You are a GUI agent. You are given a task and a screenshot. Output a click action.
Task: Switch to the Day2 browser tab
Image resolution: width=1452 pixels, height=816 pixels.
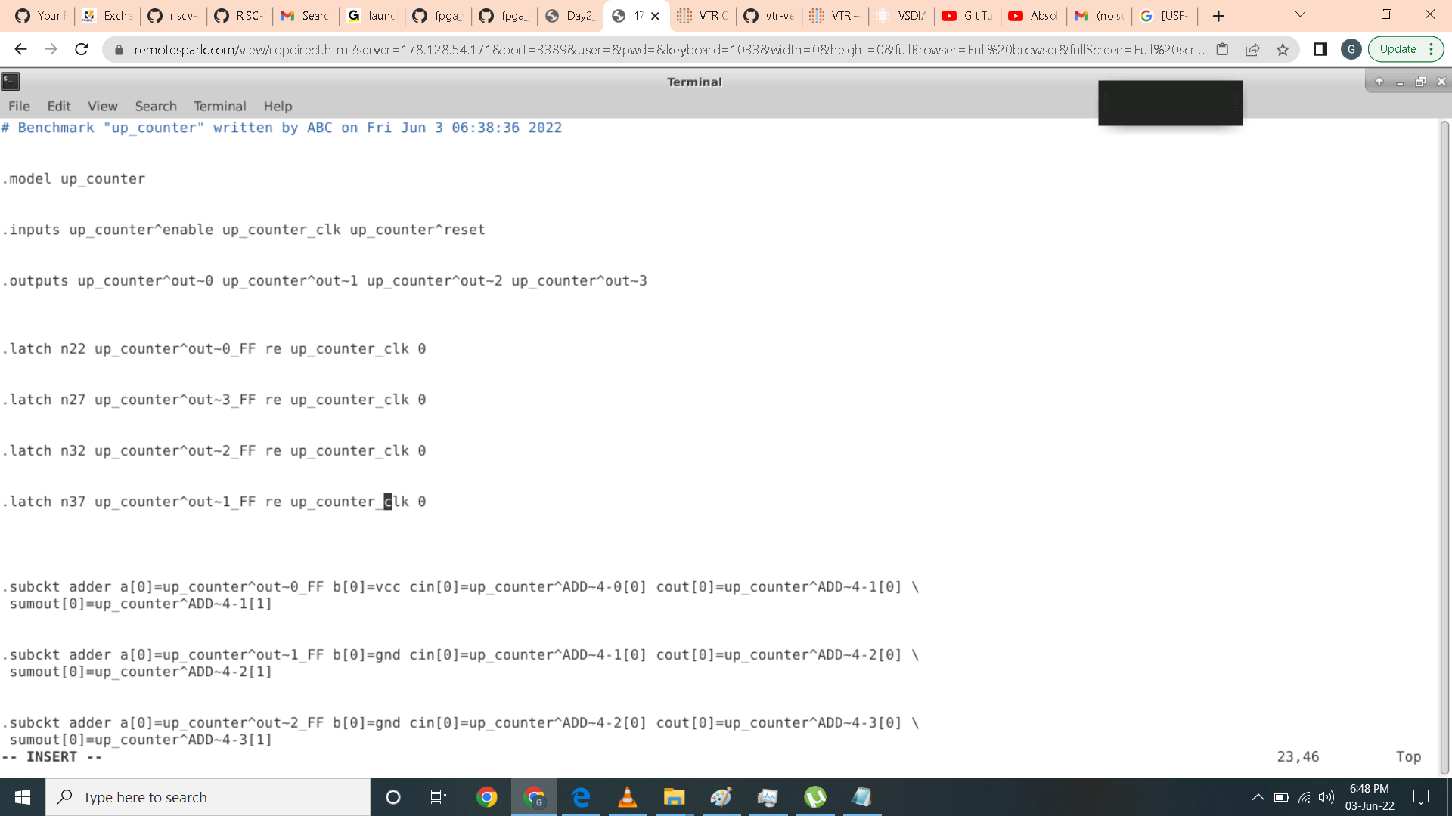(571, 16)
